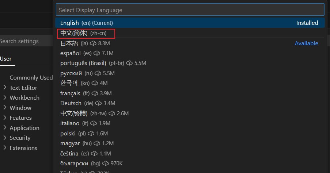Image resolution: width=330 pixels, height=173 pixels.
Task: Click the download icon next to português (Brasil)
Action: click(x=129, y=63)
